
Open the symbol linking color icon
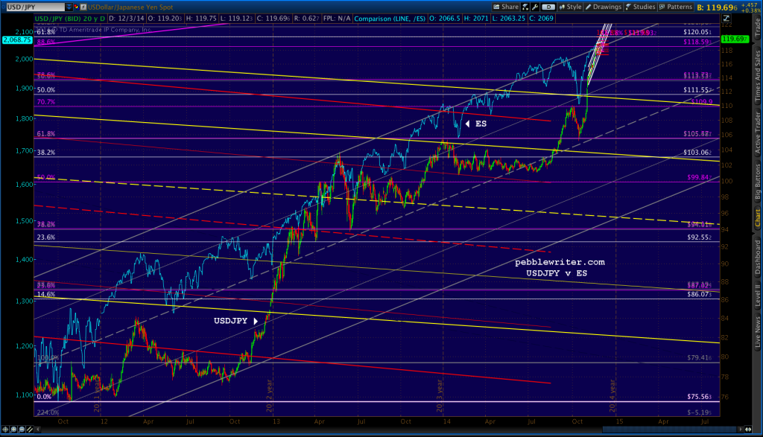click(77, 7)
